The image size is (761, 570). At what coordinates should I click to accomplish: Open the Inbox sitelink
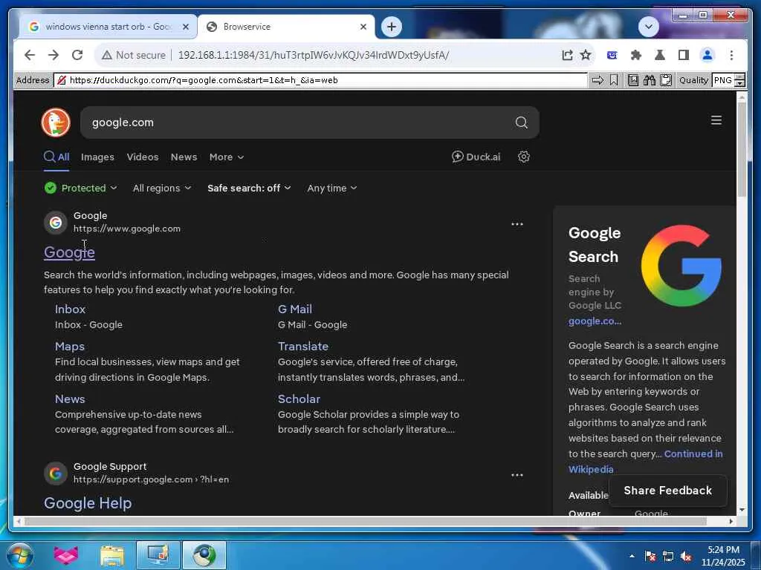[71, 309]
